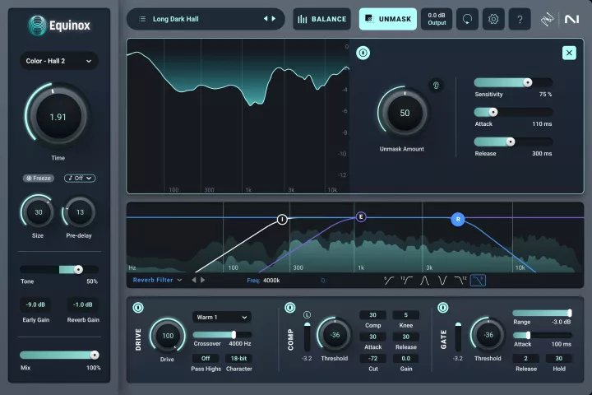The image size is (592, 395).
Task: Open settings with the gear icon
Action: point(493,19)
